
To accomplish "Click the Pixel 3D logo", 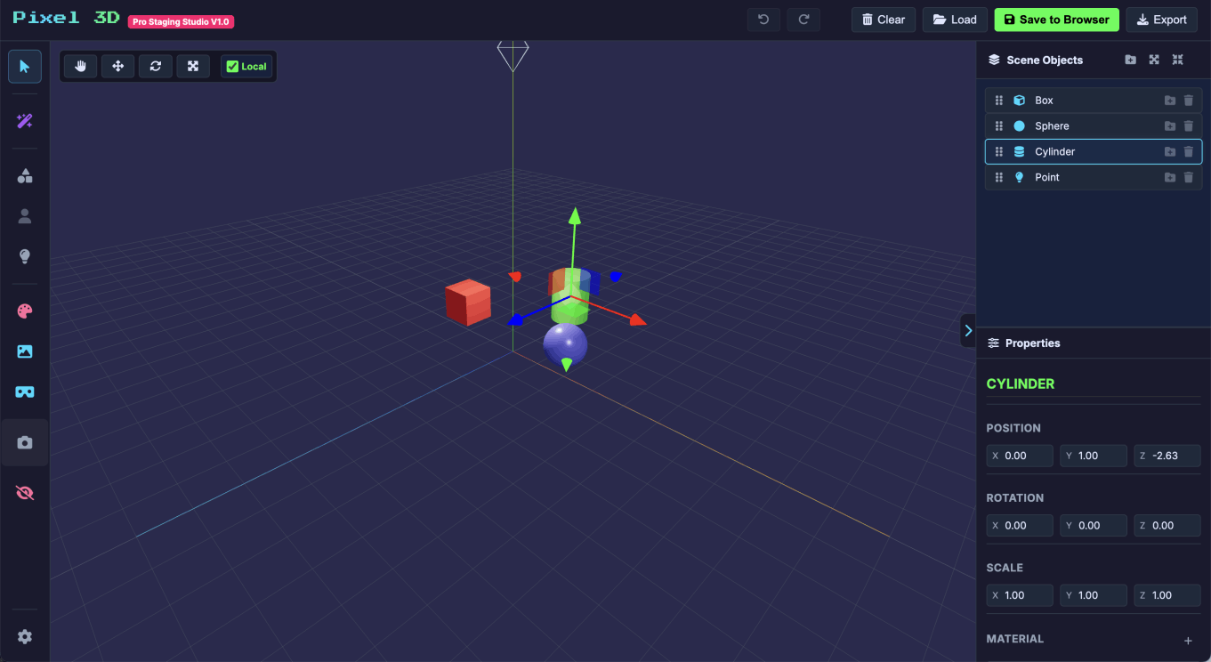I will (x=66, y=18).
